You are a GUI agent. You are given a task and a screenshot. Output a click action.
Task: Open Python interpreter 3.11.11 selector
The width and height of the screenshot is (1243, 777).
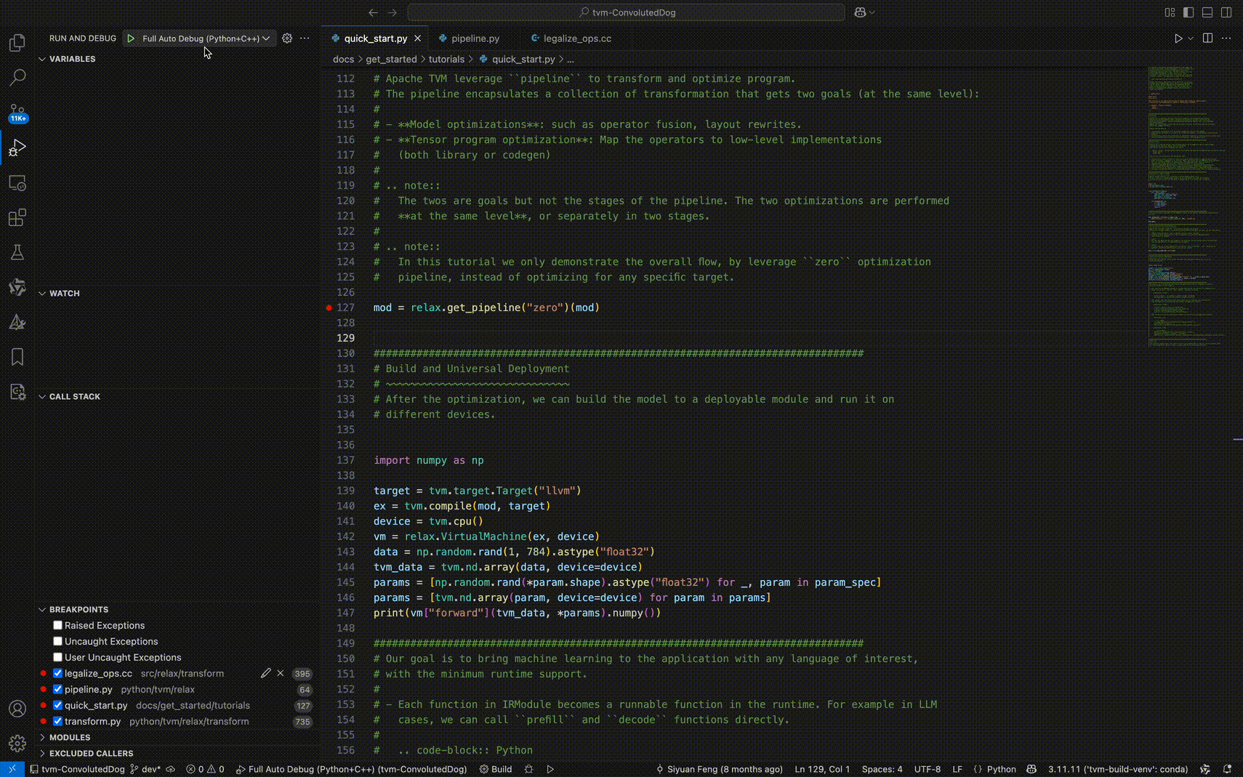click(x=1117, y=769)
